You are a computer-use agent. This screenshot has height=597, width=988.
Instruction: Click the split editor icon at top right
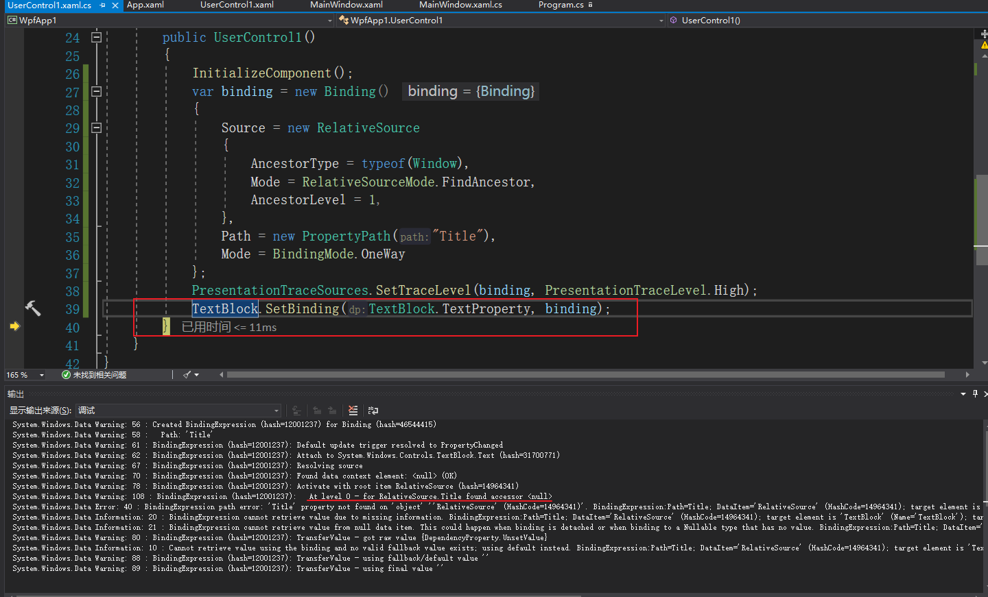(984, 34)
